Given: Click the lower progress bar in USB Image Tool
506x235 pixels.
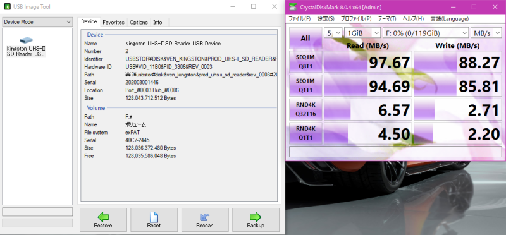Looking at the screenshot, I should click(37, 223).
